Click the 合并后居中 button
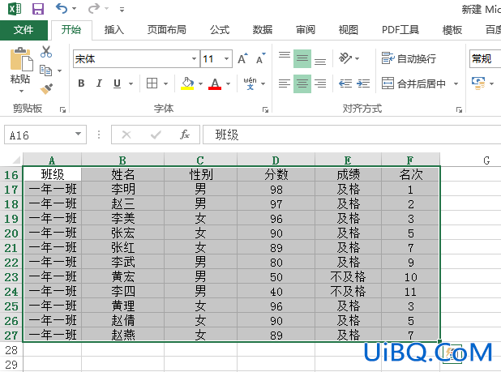 point(413,84)
